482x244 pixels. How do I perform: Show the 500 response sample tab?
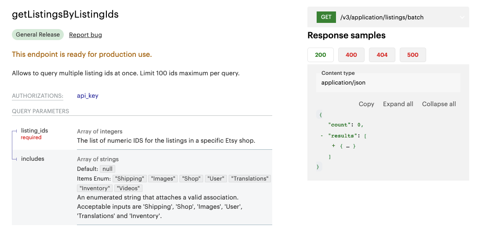413,55
